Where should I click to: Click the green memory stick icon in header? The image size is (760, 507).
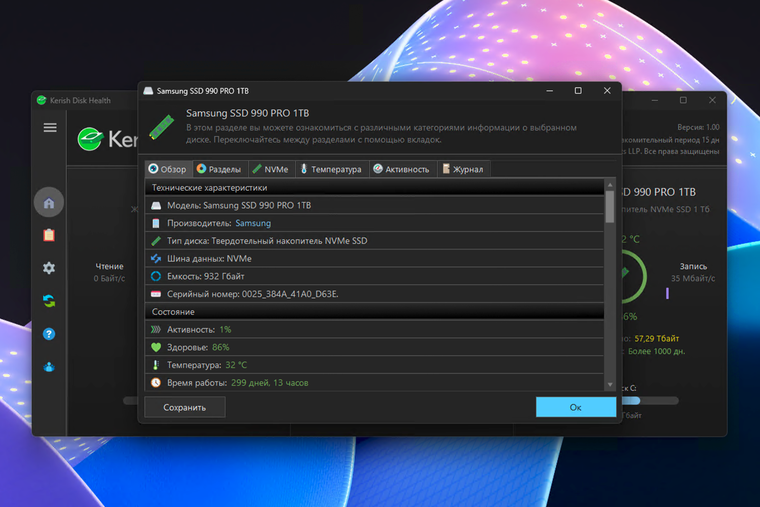[x=162, y=127]
